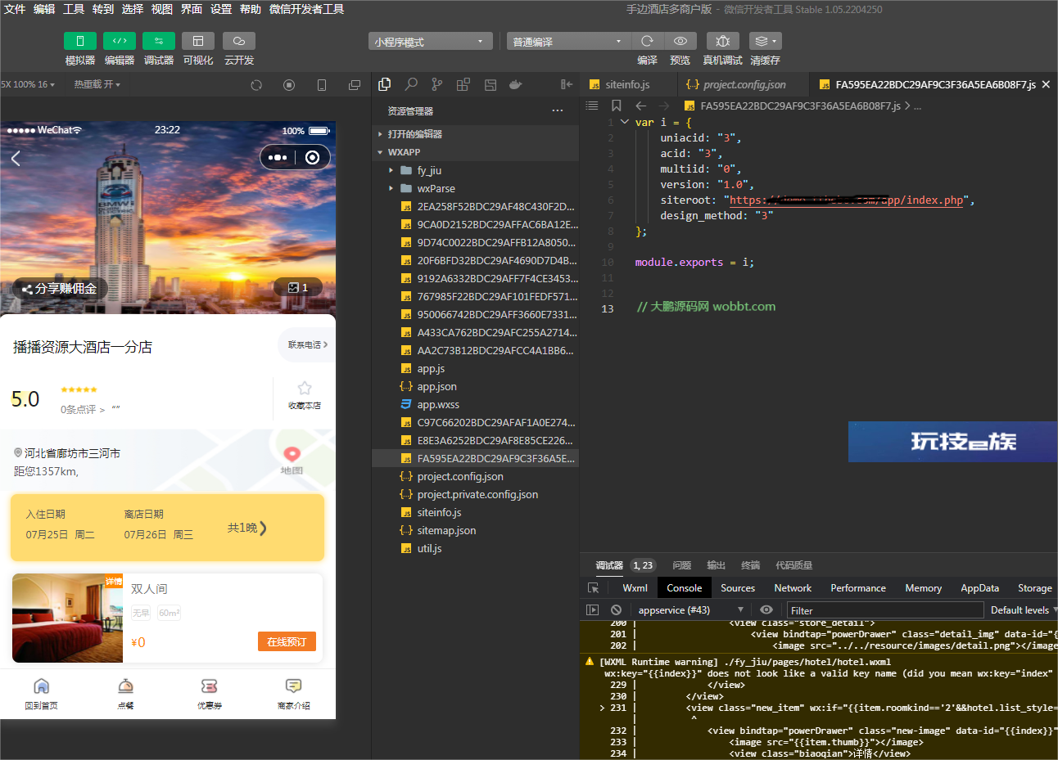1058x760 pixels.
Task: Click the 分享赚佣金 share button
Action: point(60,288)
